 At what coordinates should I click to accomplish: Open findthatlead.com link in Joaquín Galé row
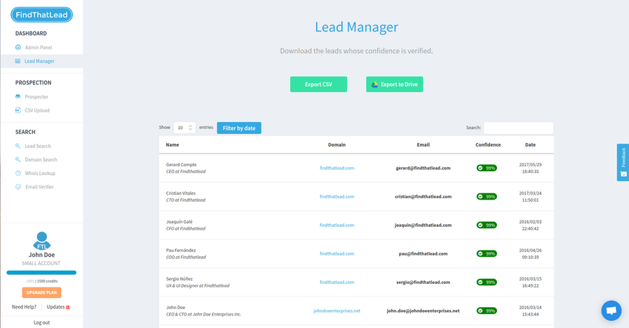pyautogui.click(x=337, y=225)
